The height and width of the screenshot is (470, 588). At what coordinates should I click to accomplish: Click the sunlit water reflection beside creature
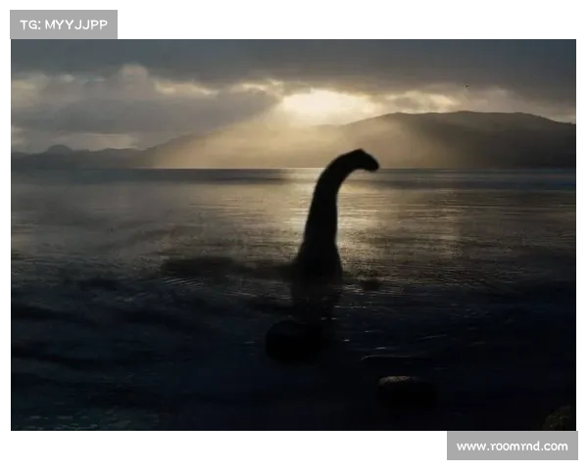coord(372,211)
